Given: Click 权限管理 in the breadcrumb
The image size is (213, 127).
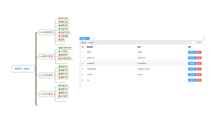Looking at the screenshot, I should (x=83, y=43).
